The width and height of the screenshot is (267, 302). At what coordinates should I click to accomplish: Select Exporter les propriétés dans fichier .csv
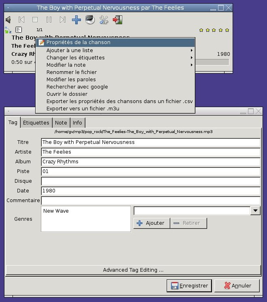click(115, 101)
